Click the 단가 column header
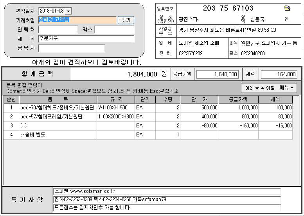Viewport: 304px width, 216px height. 199,100
